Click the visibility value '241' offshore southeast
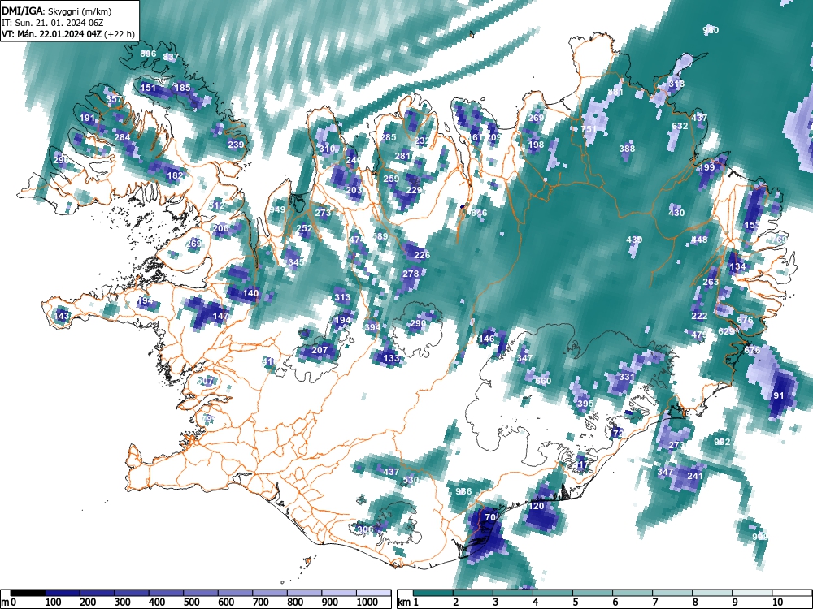This screenshot has width=813, height=609. [x=695, y=476]
